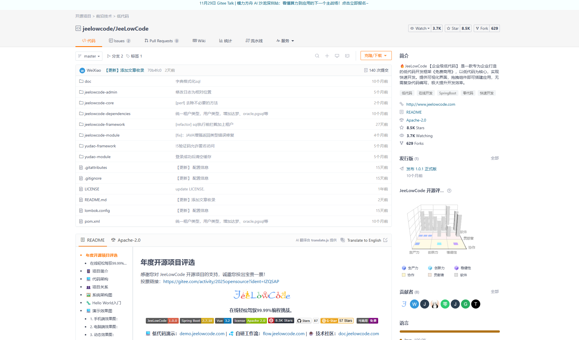Switch to the Issues tab

tap(119, 41)
